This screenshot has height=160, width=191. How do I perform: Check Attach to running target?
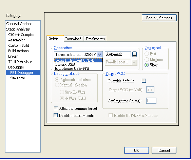click(56, 108)
